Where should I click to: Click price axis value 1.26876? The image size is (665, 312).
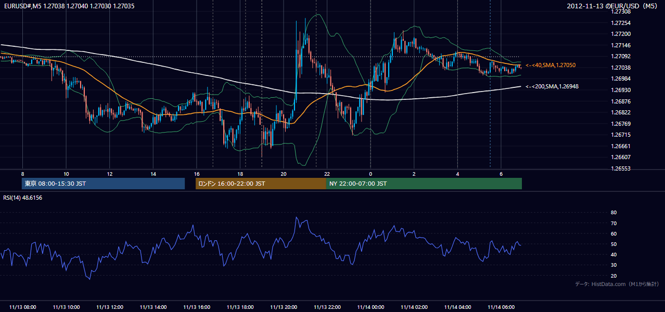pyautogui.click(x=620, y=101)
